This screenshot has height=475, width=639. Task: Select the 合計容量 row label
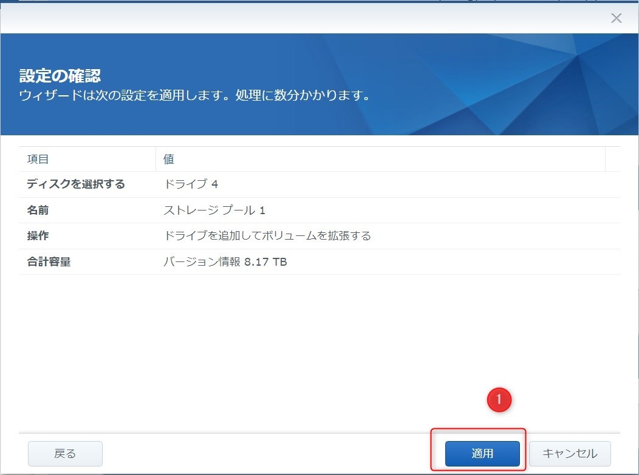coord(49,262)
